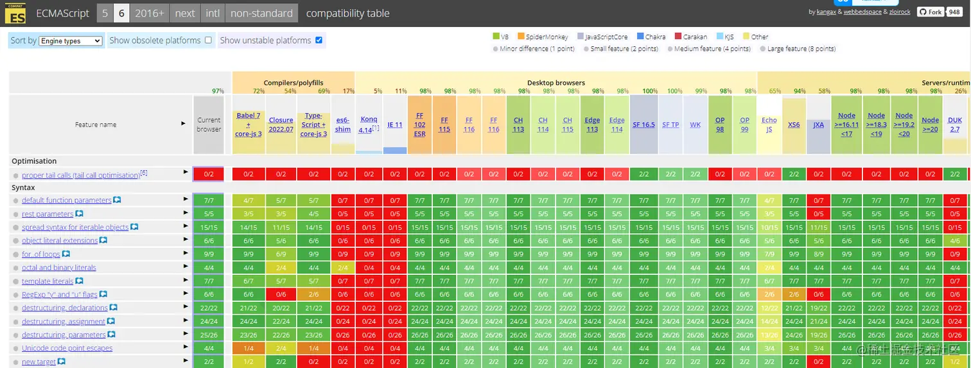Expand octal and binary literals row arrow
The image size is (971, 368).
point(186,267)
